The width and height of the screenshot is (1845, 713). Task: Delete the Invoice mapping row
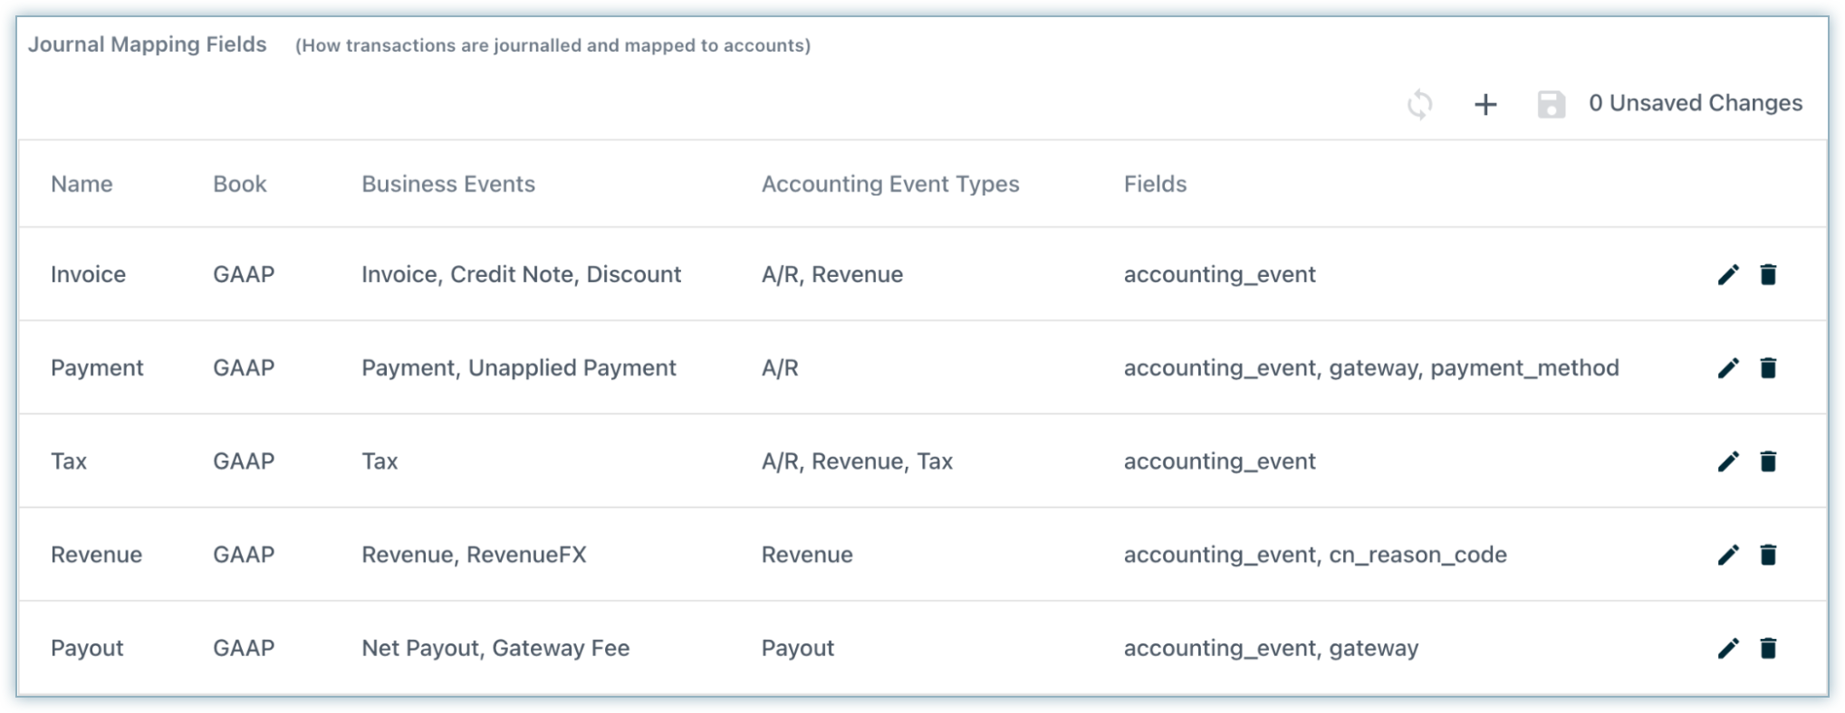click(x=1768, y=274)
